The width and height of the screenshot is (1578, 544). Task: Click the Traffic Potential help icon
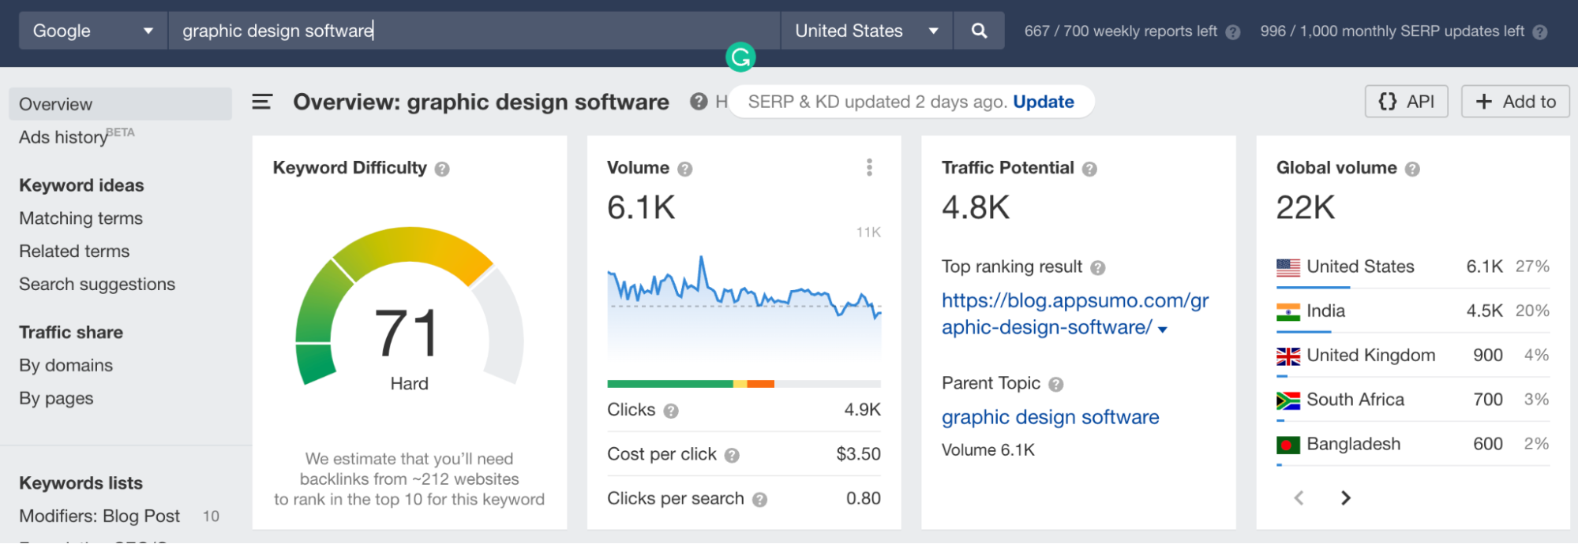point(1089,169)
